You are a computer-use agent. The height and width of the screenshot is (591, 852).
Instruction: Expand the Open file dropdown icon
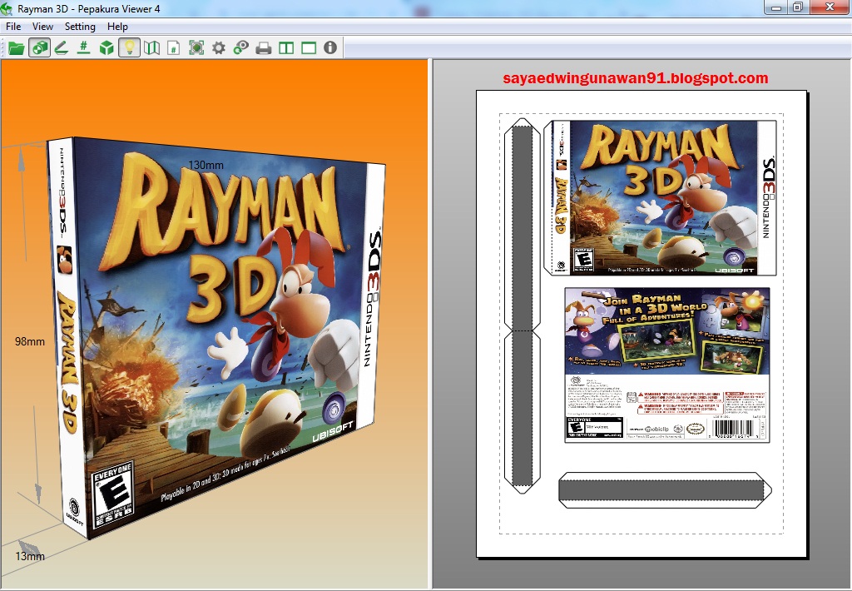pos(17,47)
